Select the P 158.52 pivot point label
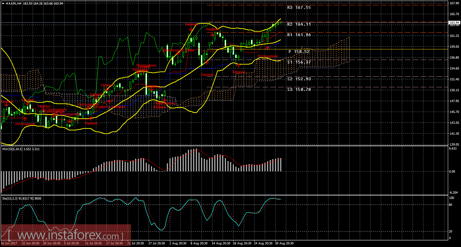Screen dimensions: 461x247 [x=299, y=52]
